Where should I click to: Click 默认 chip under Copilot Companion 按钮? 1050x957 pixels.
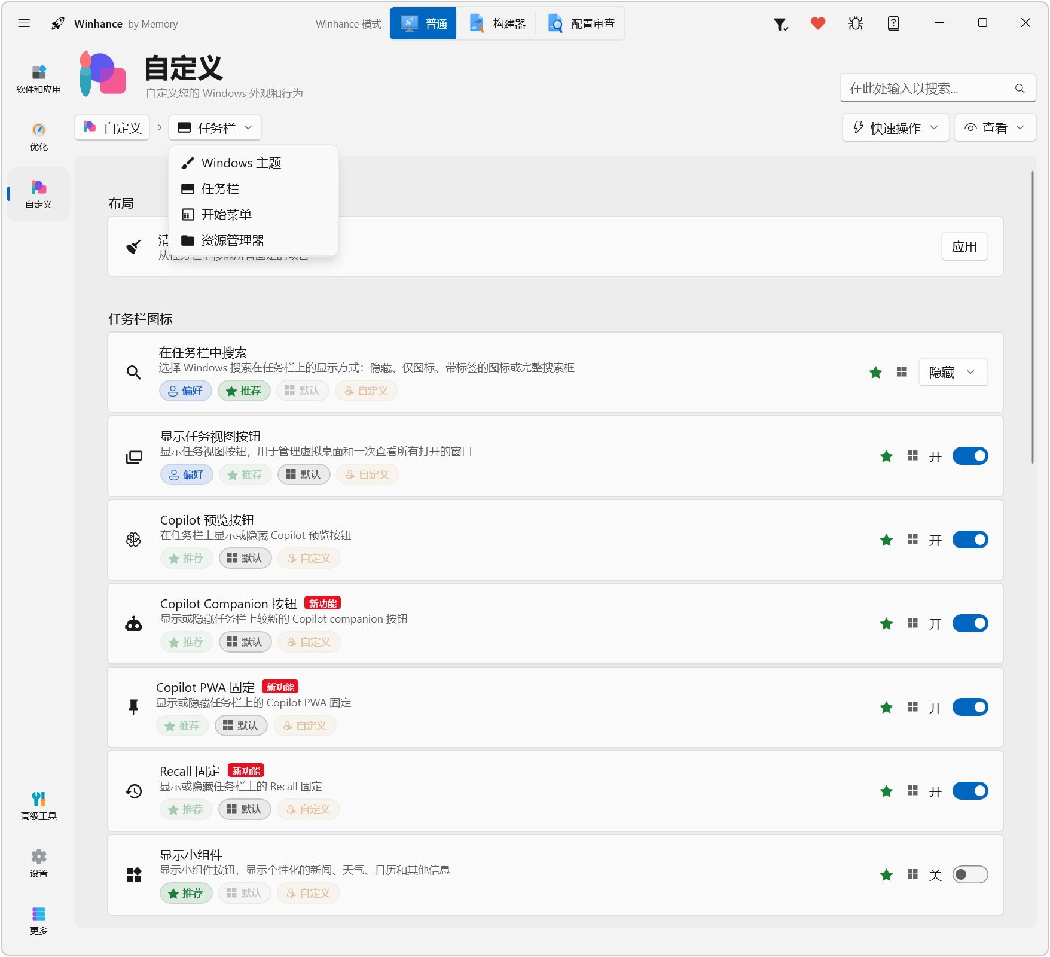point(245,642)
